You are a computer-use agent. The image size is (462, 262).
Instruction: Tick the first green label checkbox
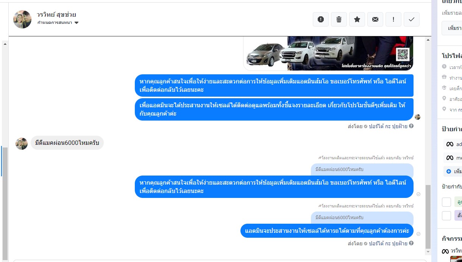point(446,202)
